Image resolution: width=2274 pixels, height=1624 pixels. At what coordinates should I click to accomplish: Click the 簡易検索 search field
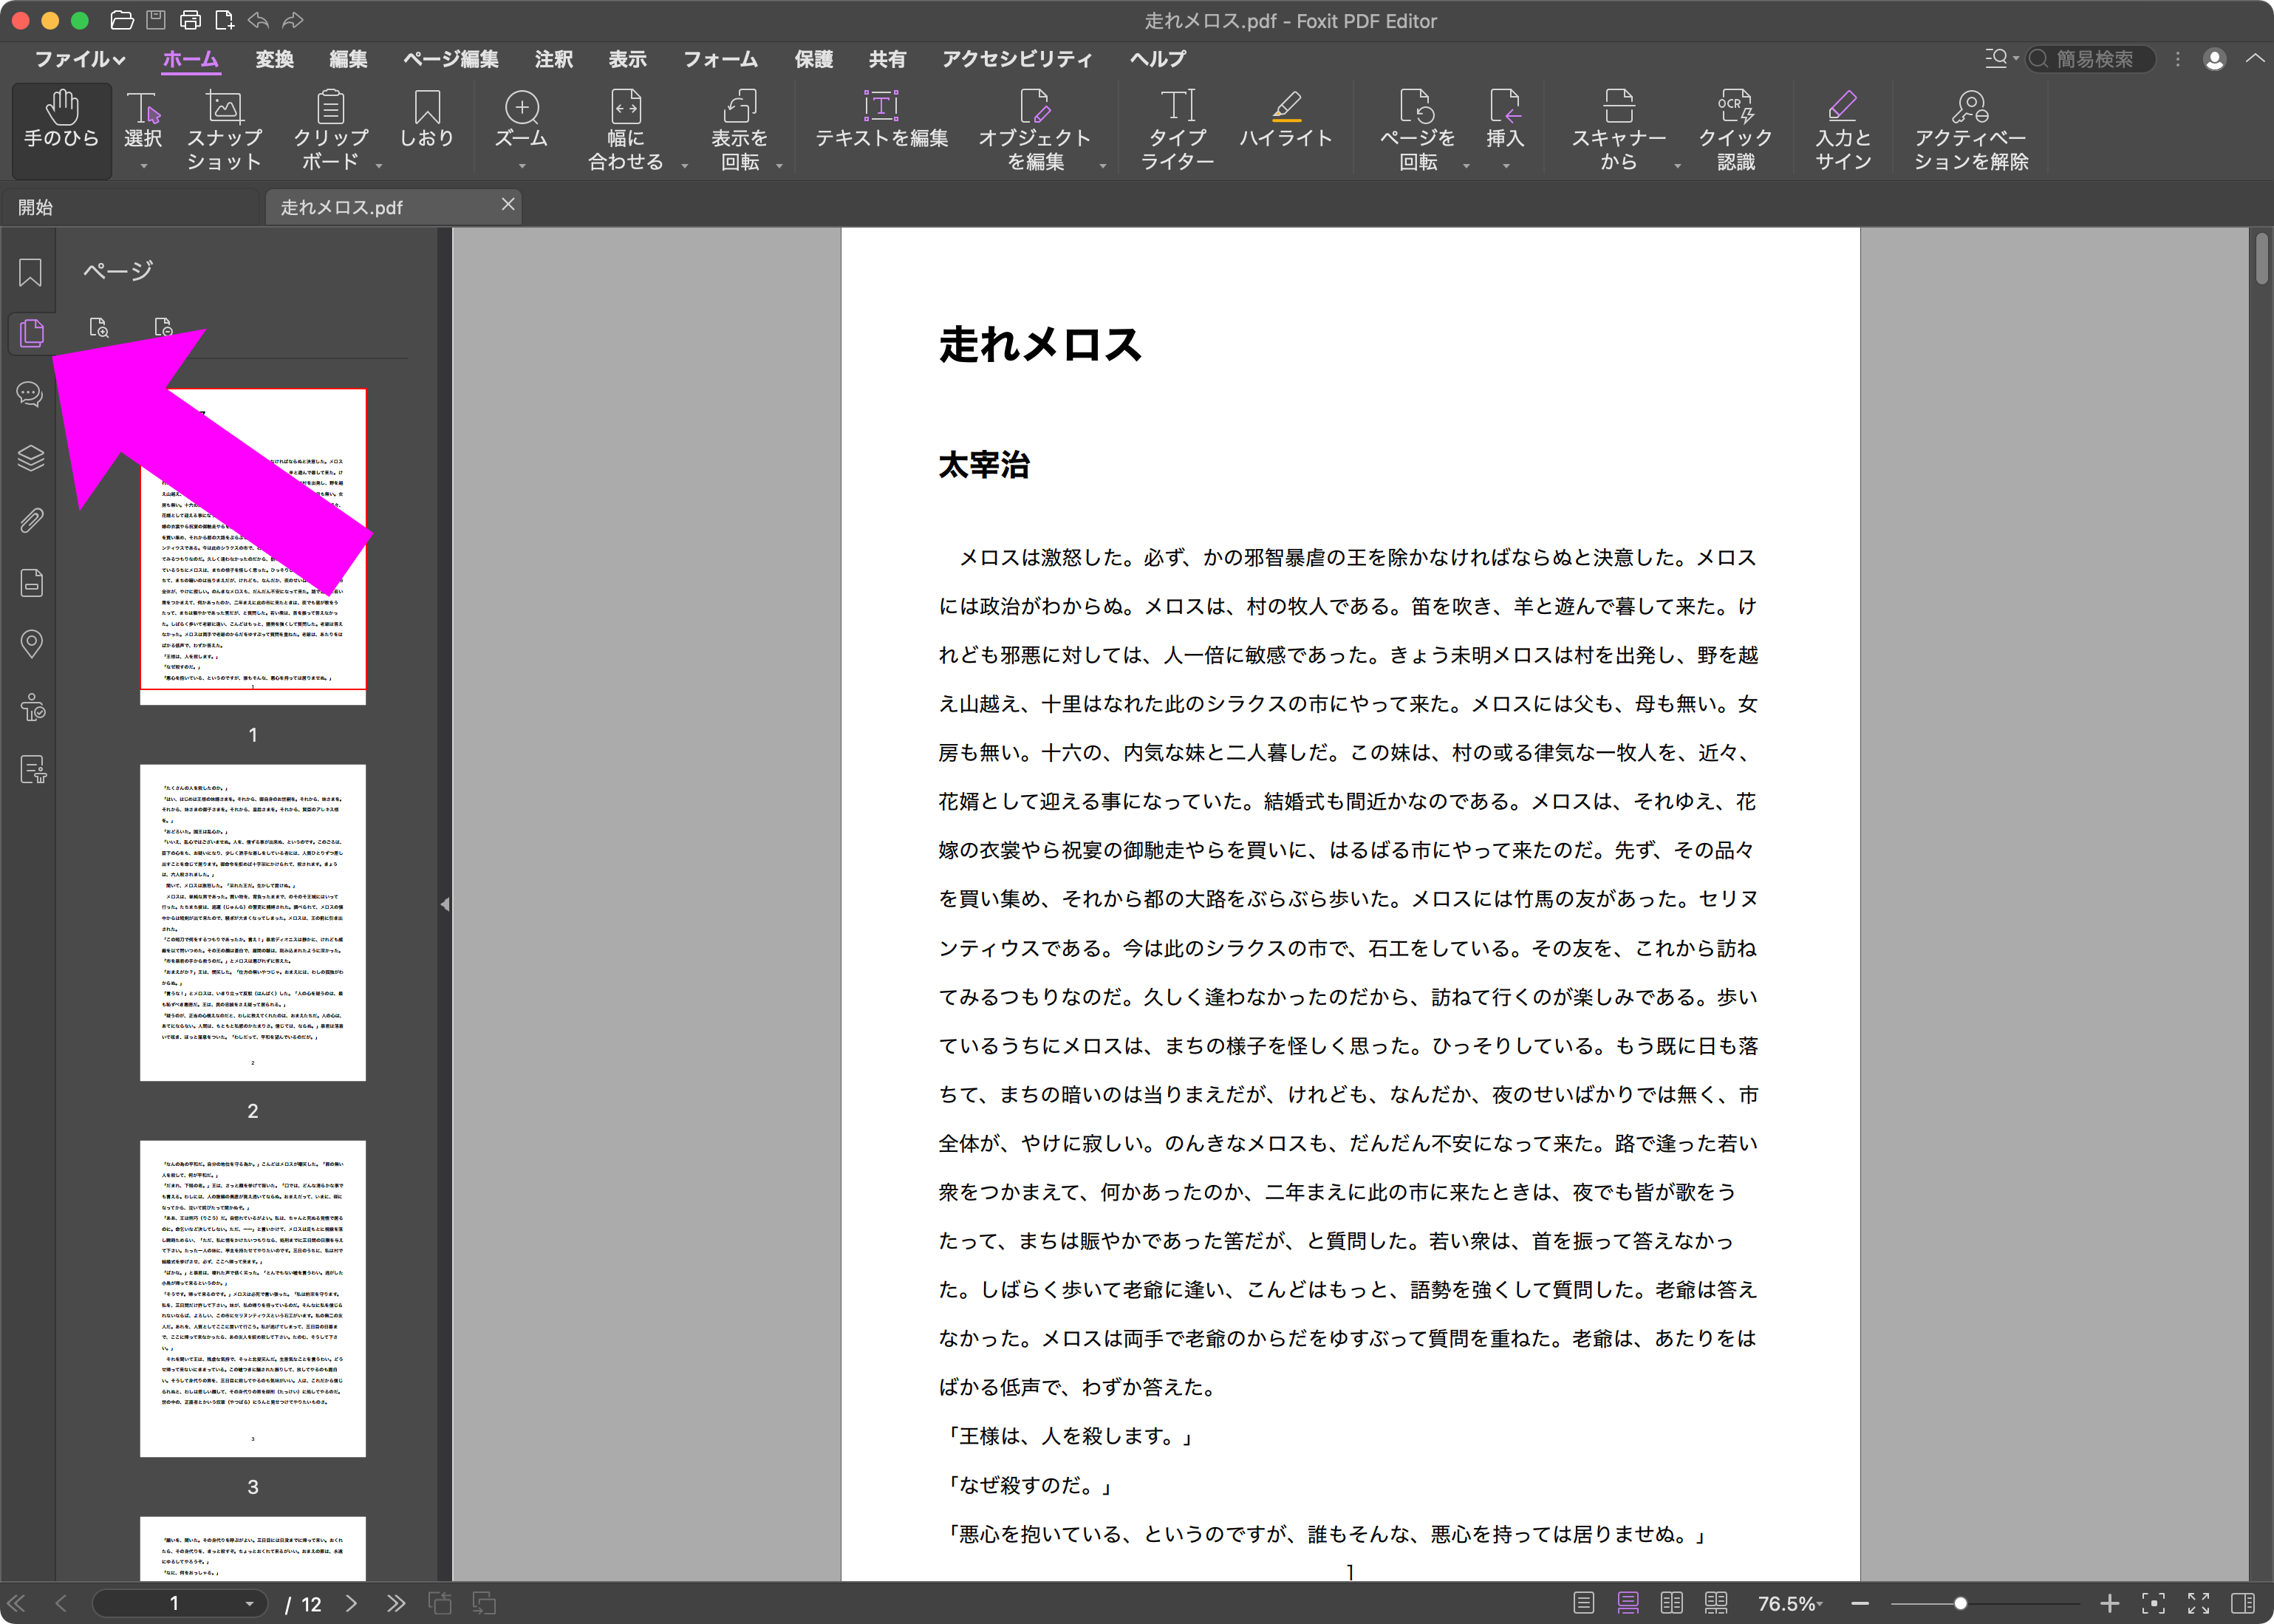[2090, 60]
